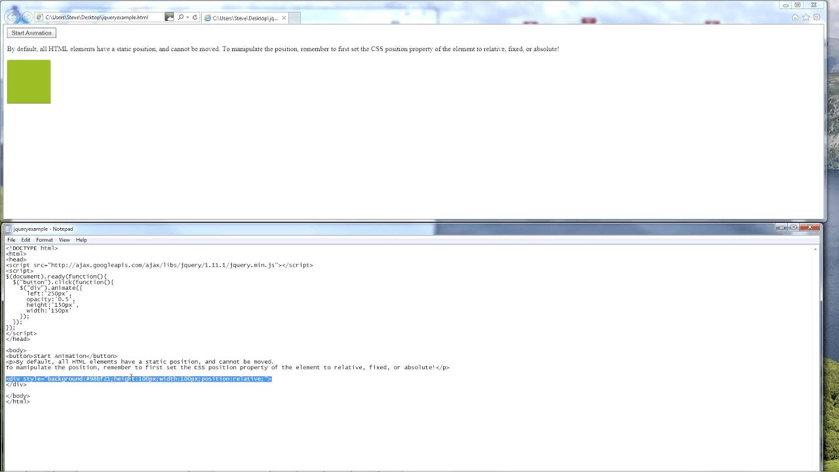Image resolution: width=839 pixels, height=472 pixels.
Task: Open Notepad's Help menu
Action: (81, 240)
